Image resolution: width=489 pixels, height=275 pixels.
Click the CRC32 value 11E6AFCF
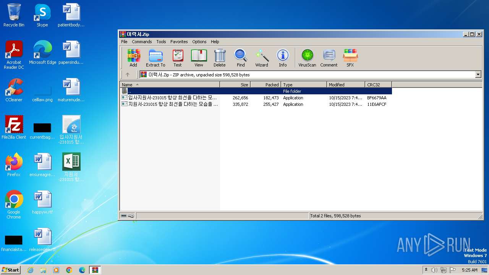click(377, 104)
